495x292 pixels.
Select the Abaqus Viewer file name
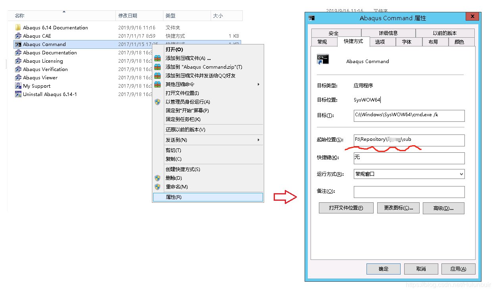pos(40,77)
